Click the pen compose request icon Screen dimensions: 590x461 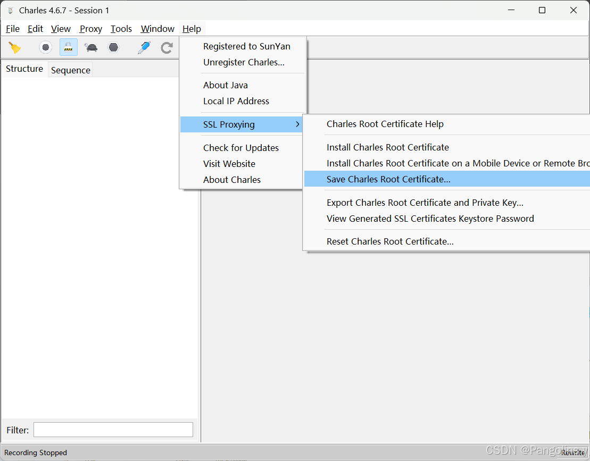pos(144,47)
